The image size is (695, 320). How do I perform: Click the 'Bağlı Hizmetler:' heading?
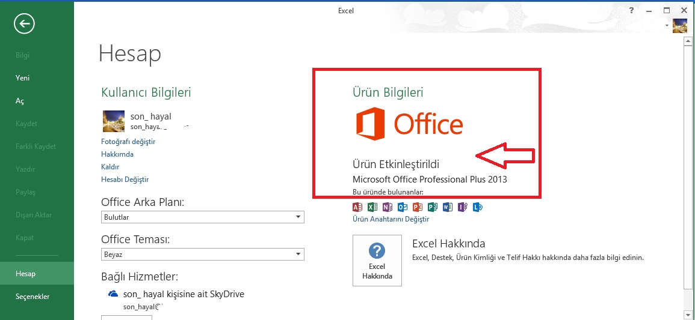pyautogui.click(x=140, y=277)
